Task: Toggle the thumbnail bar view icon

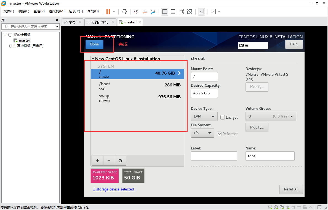Action: coord(173,12)
